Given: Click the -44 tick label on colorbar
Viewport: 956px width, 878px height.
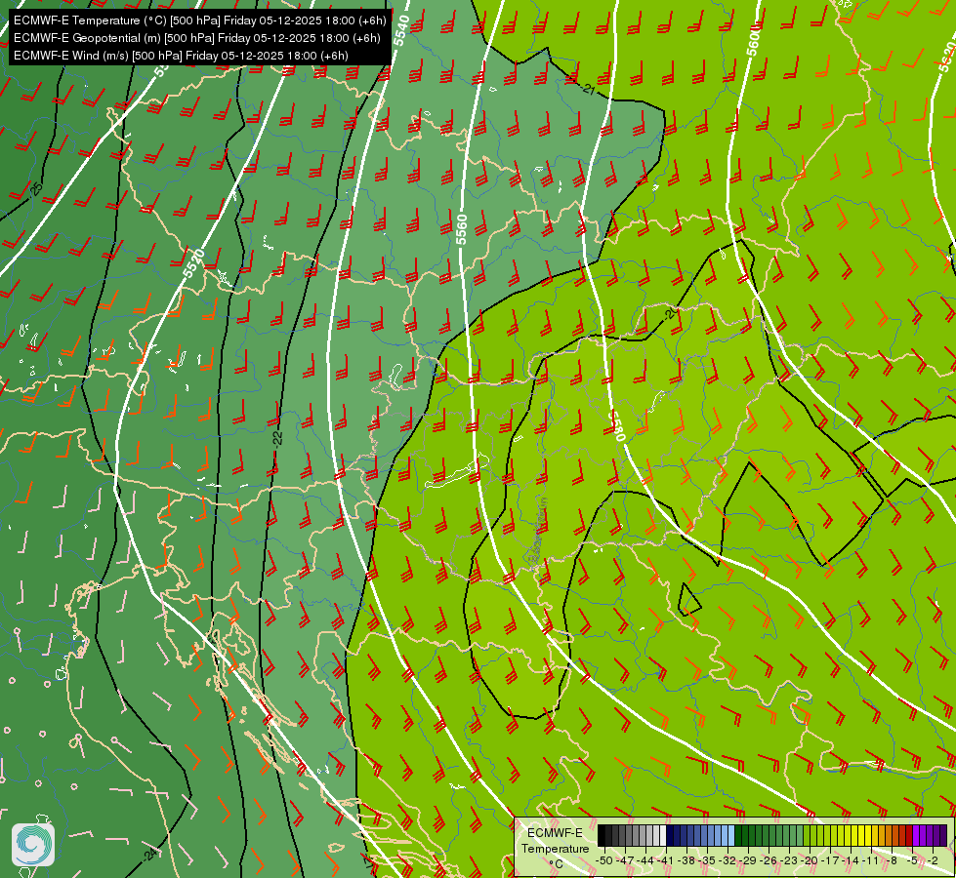Looking at the screenshot, I should [645, 860].
